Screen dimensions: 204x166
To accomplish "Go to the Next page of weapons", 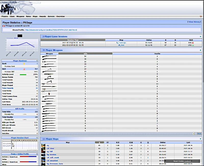I will [199, 133].
